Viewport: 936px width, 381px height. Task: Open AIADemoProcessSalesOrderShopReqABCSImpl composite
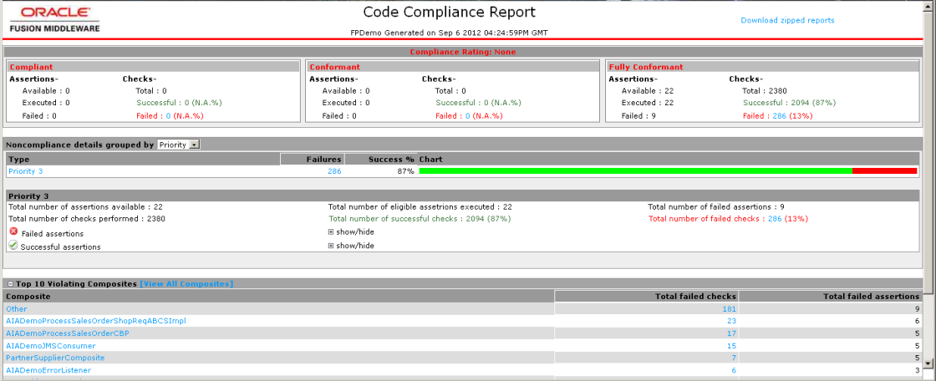point(96,321)
